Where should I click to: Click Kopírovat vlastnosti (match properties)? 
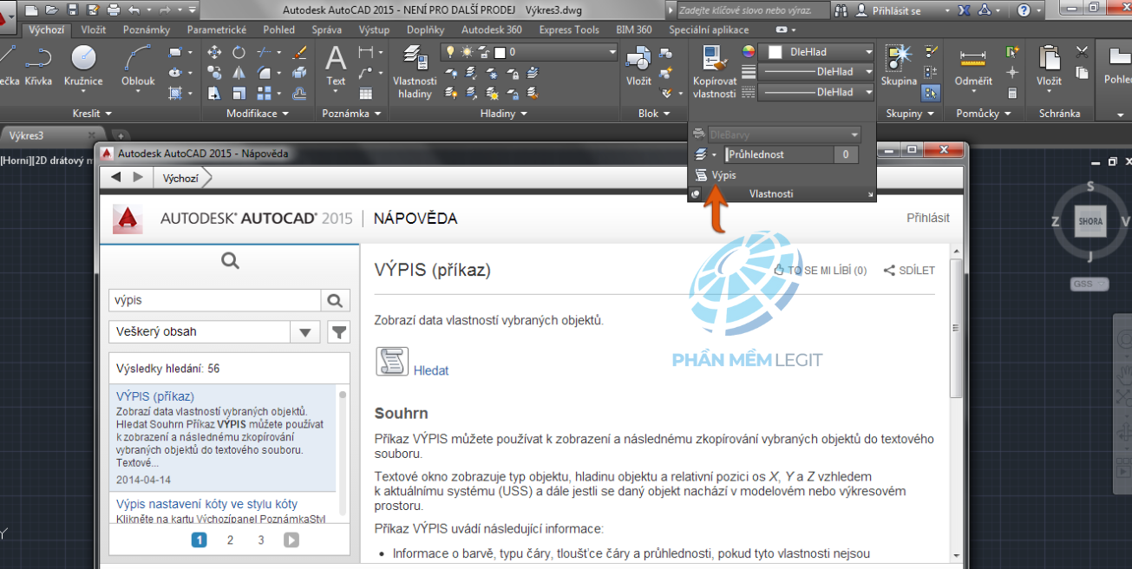714,73
